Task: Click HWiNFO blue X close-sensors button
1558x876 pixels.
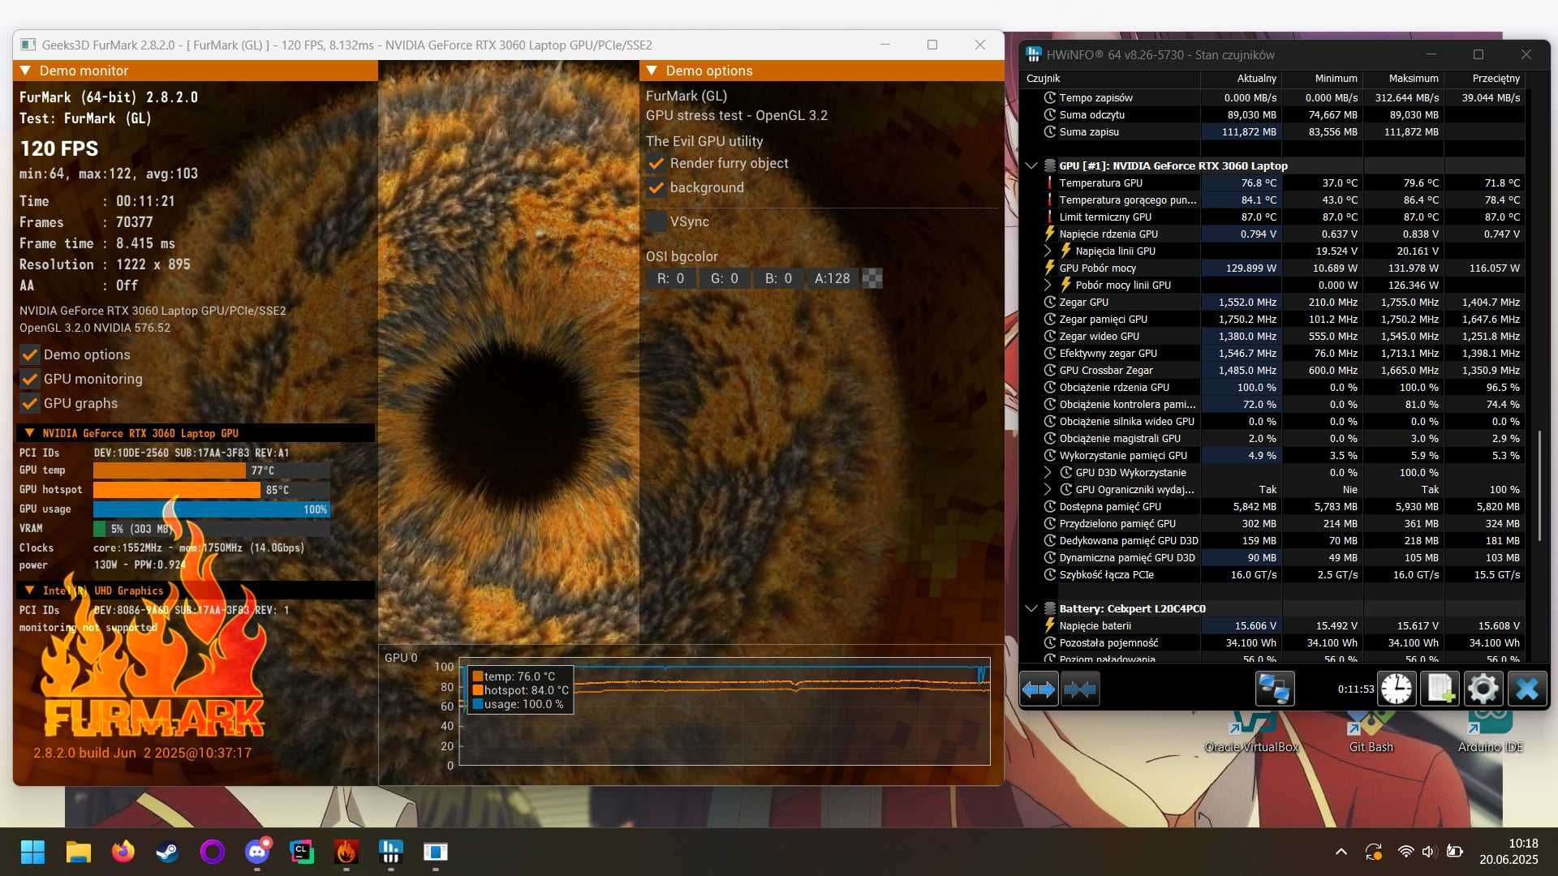Action: (1527, 689)
